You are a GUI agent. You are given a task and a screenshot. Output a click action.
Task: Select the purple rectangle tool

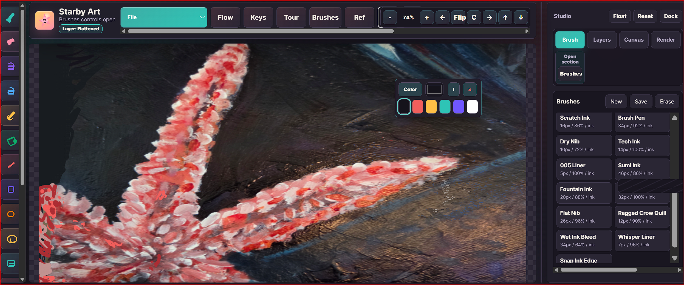coord(10,189)
